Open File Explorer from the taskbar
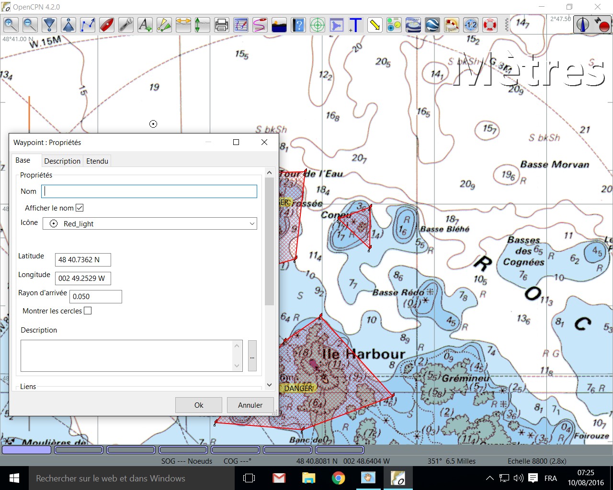The width and height of the screenshot is (613, 490). pyautogui.click(x=308, y=478)
